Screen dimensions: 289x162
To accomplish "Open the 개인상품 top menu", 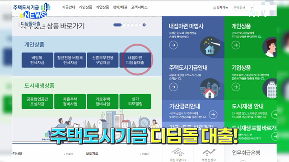I will pyautogui.click(x=85, y=7).
